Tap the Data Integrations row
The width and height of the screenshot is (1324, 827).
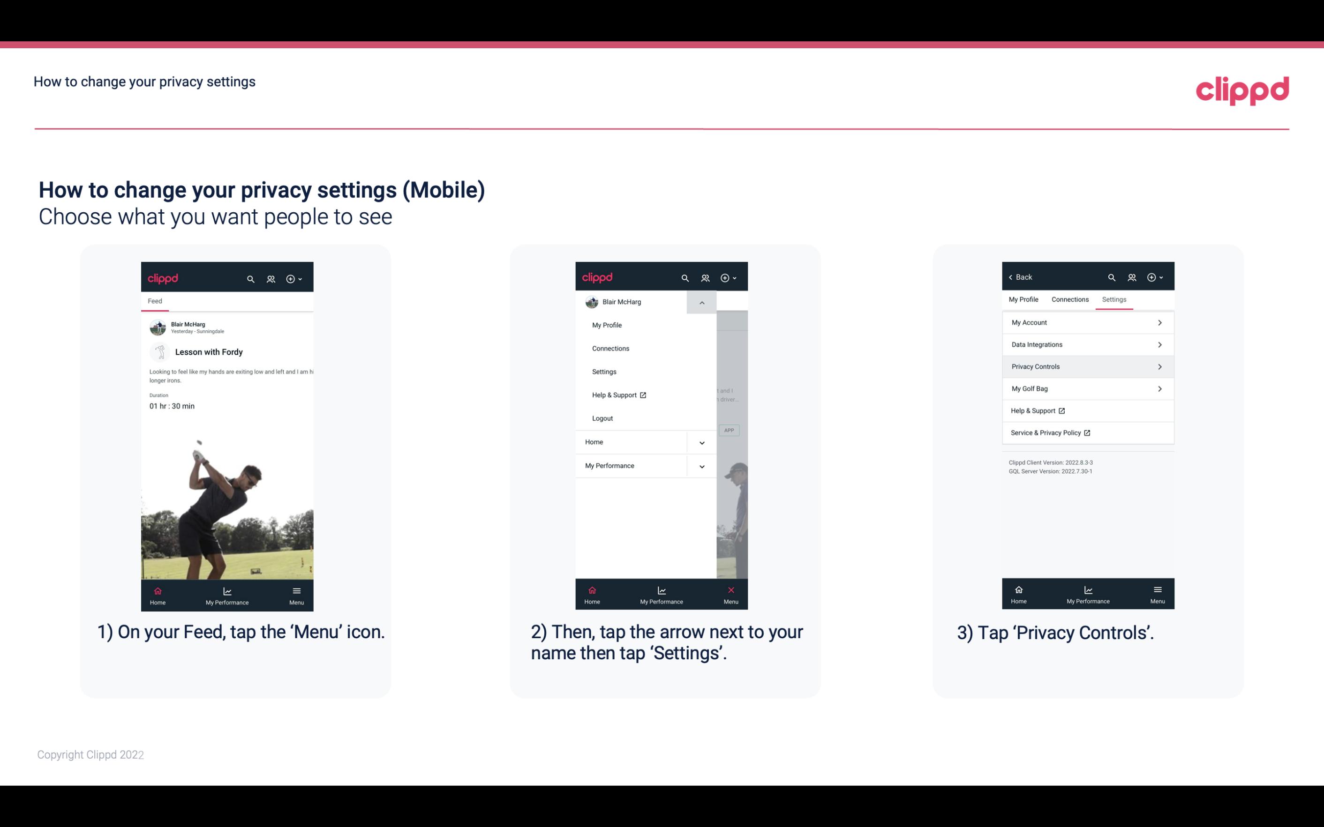coord(1087,344)
